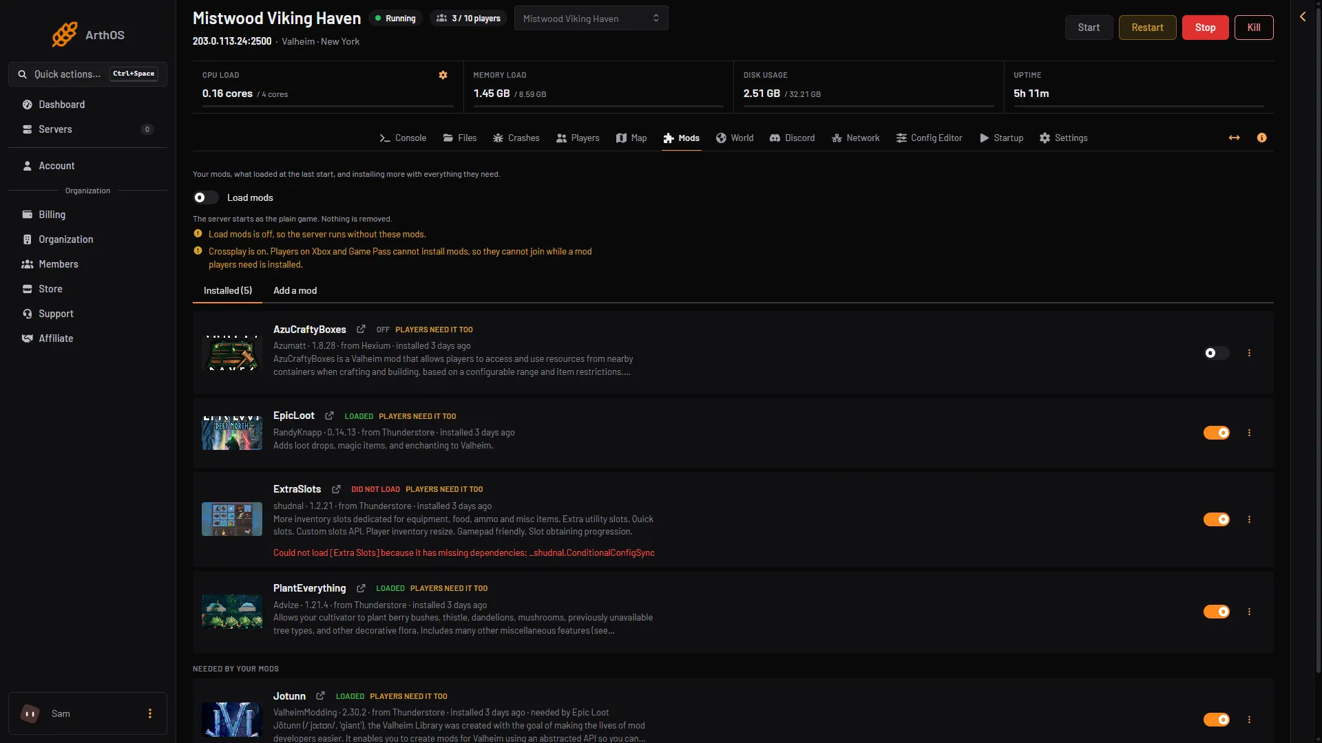Open more options menu for AzuCraftyBoxes
1322x743 pixels.
point(1249,353)
